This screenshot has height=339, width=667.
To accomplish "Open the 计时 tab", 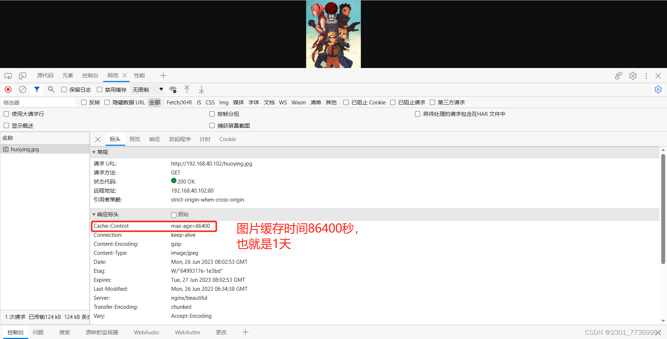I will [x=205, y=139].
